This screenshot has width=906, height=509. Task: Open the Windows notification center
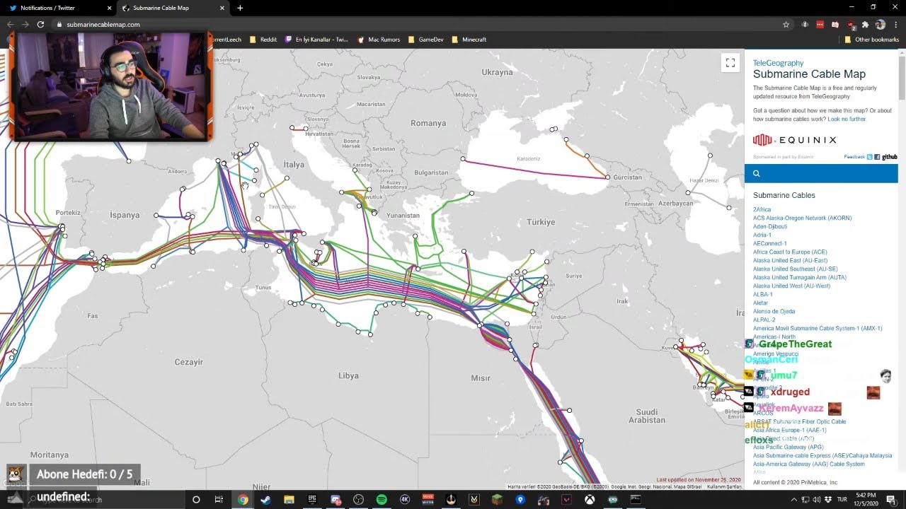tap(890, 500)
